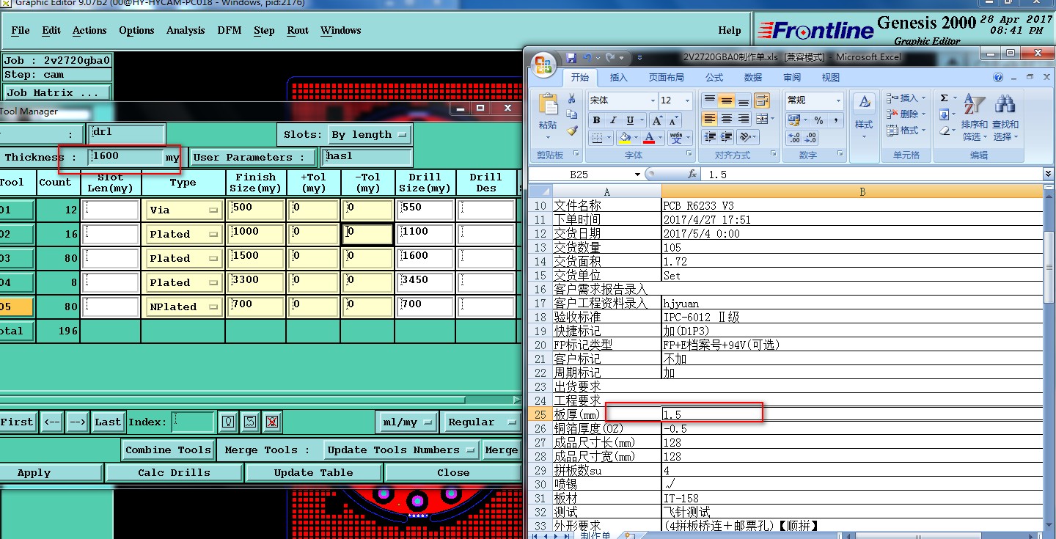Toggle Bold formatting in Excel
The height and width of the screenshot is (539, 1056).
coord(596,120)
